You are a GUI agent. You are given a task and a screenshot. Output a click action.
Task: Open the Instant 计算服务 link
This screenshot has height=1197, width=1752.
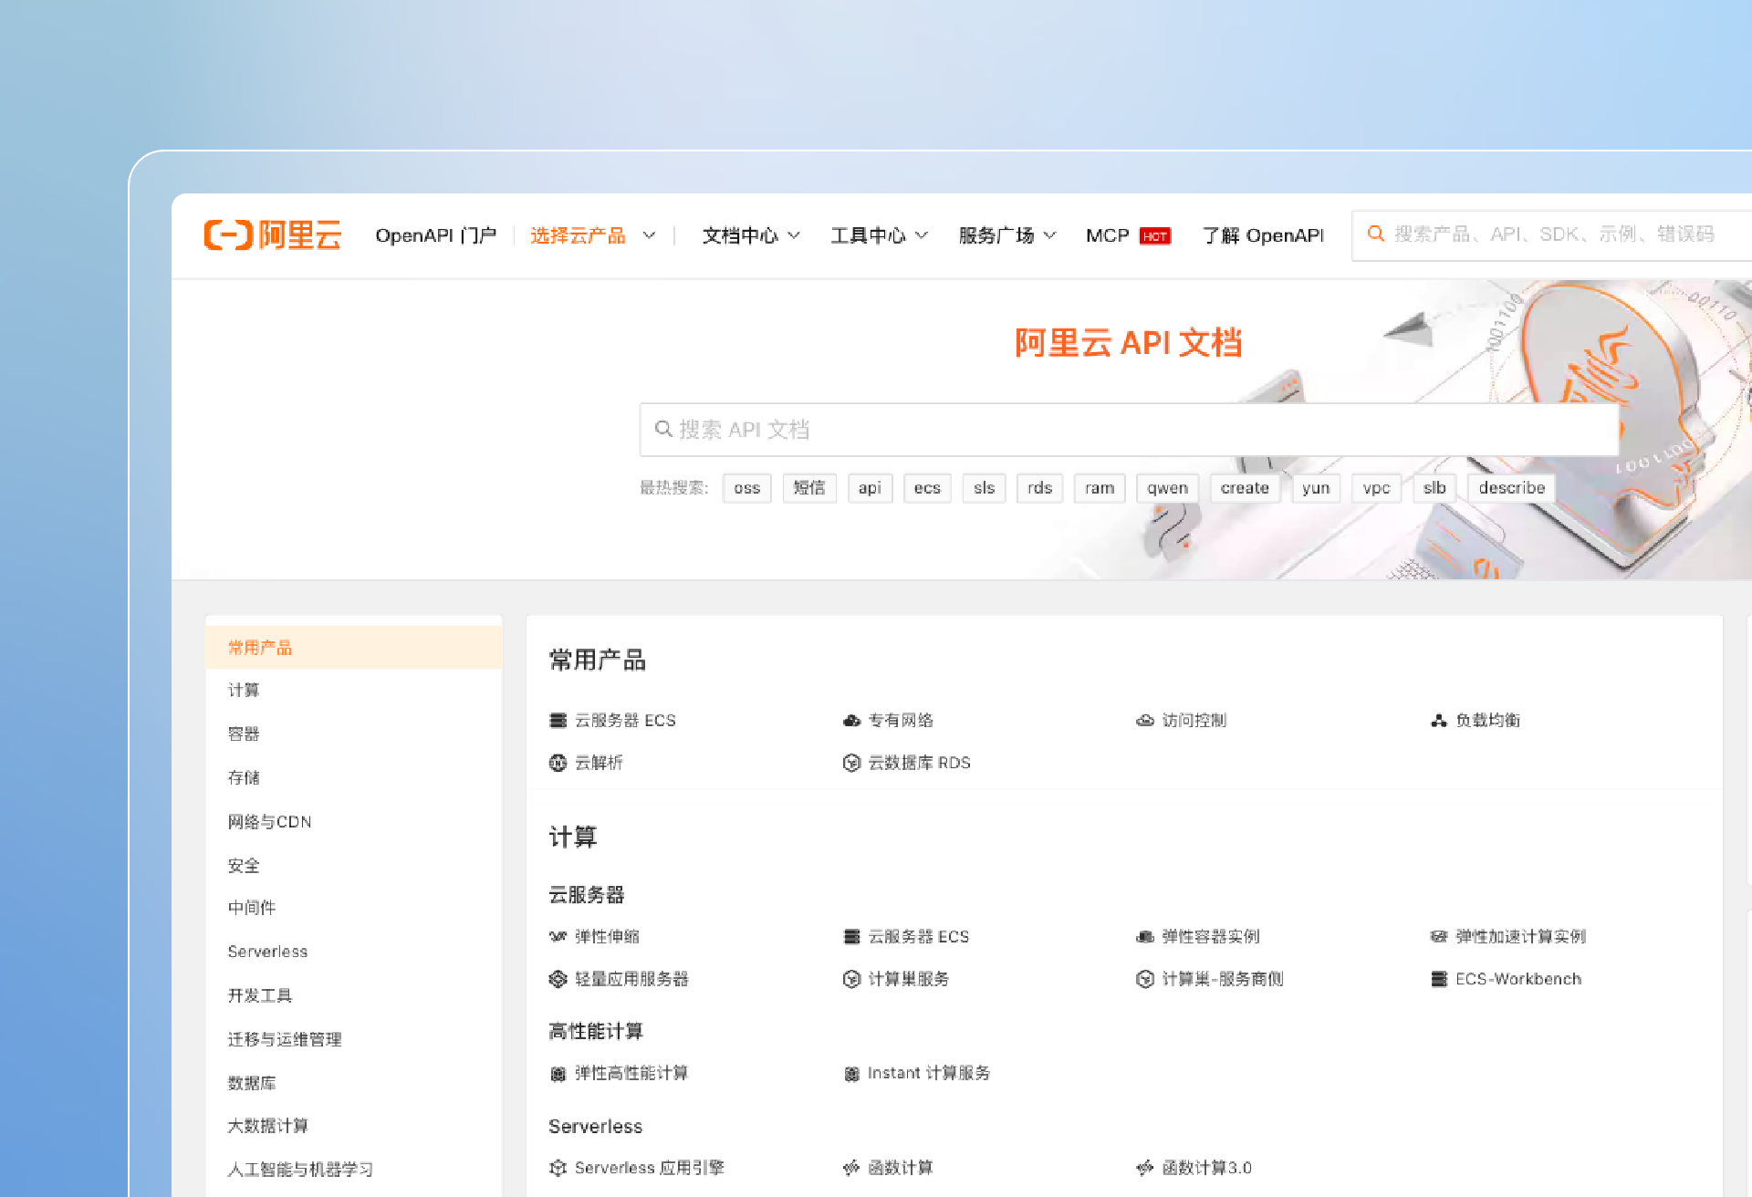tap(929, 1074)
